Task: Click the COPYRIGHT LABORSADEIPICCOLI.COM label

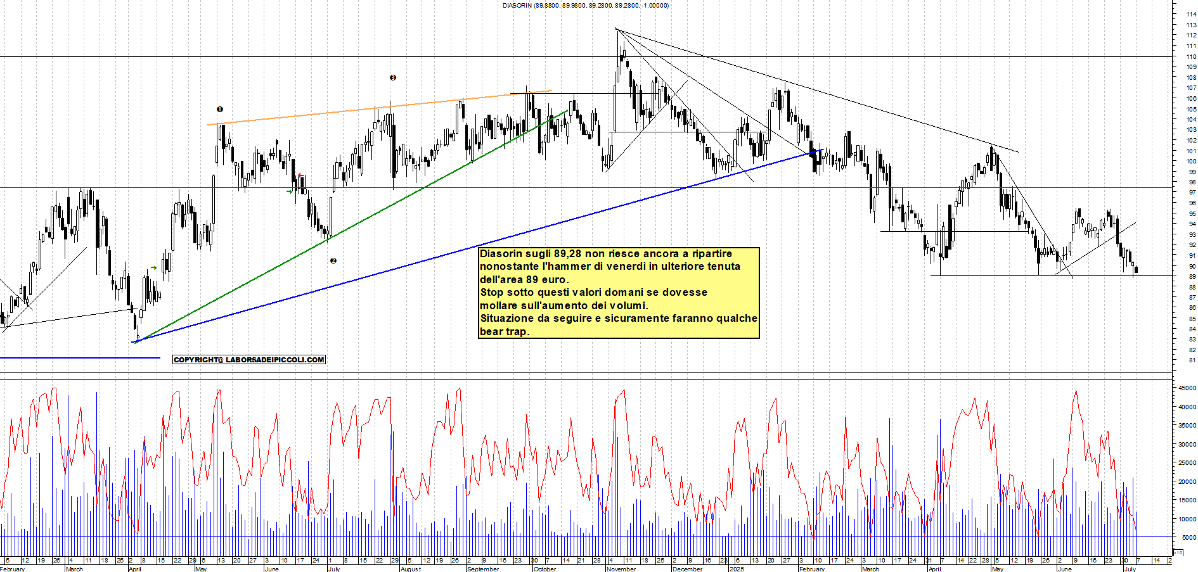Action: click(x=249, y=360)
